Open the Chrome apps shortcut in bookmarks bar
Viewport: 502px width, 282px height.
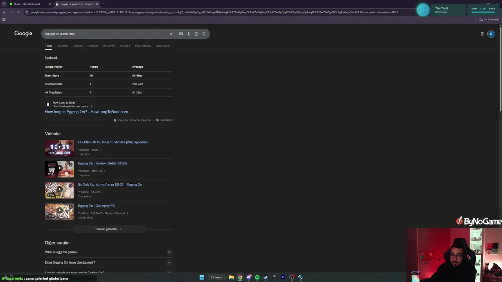pyautogui.click(x=4, y=20)
